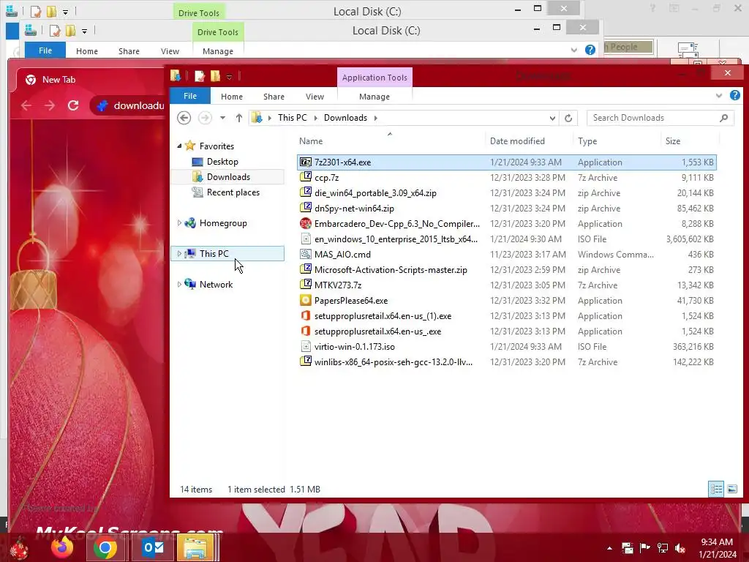This screenshot has width=749, height=562.
Task: Sort files by Name column header
Action: coord(311,141)
